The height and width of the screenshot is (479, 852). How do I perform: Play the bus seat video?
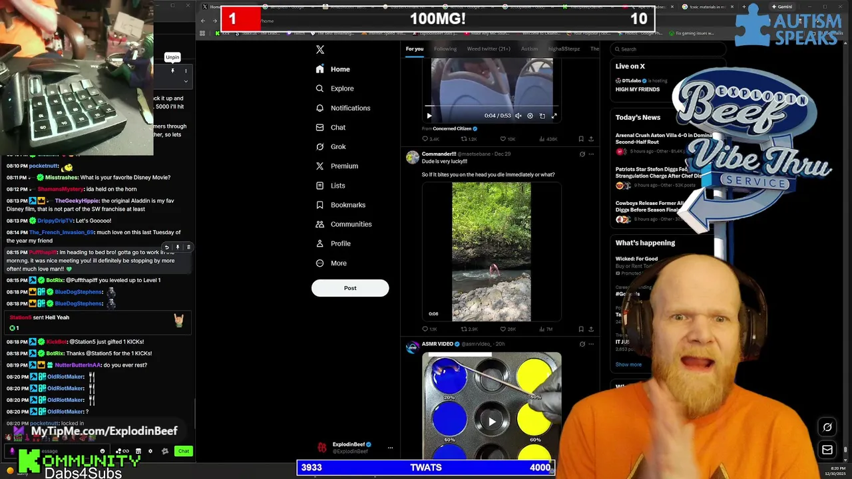click(x=429, y=116)
